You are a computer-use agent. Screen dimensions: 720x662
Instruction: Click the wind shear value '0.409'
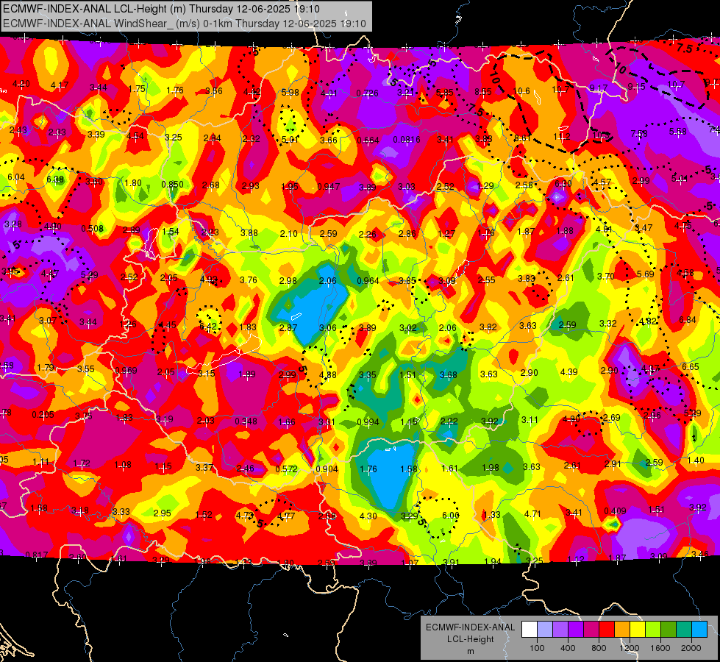click(616, 511)
